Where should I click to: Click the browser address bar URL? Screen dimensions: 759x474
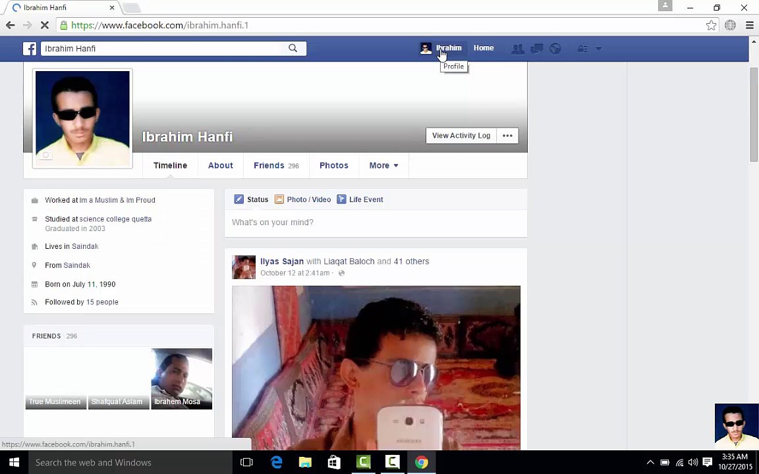[159, 25]
